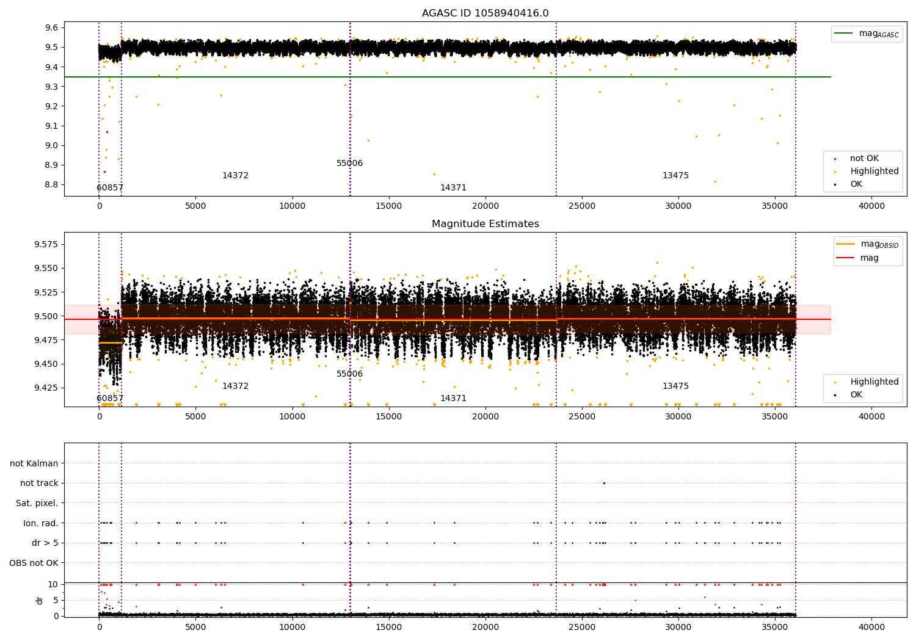Viewport: 916px width, 641px height.
Task: Click the 9.3 y-axis tick label
Action: 53,87
